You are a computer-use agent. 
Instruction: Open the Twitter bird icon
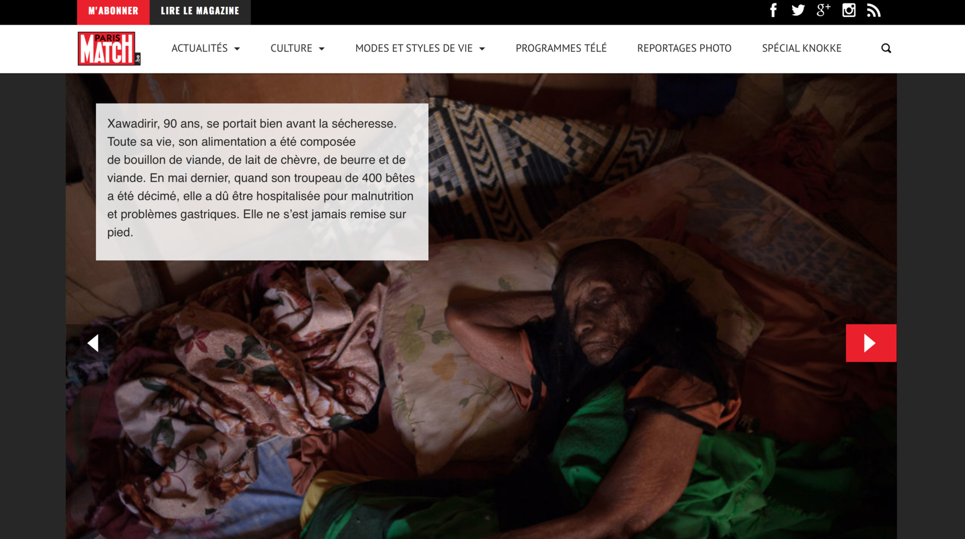tap(798, 10)
